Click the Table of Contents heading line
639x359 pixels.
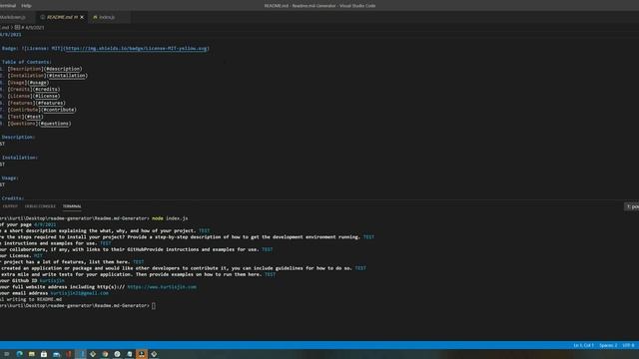[x=27, y=62]
